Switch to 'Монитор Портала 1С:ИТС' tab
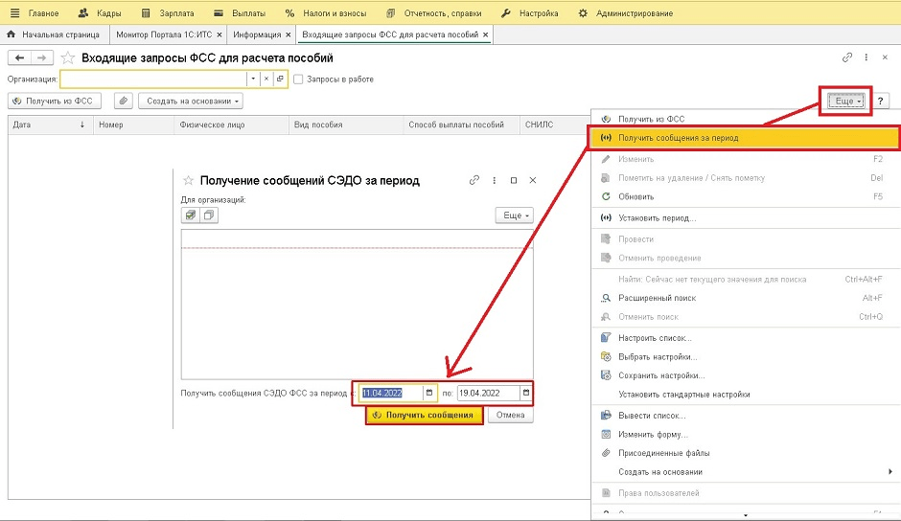 pyautogui.click(x=163, y=34)
